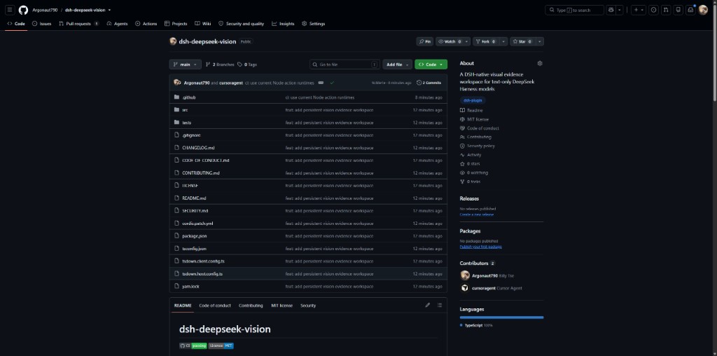Open yarn.lock file
This screenshot has height=356, width=717.
pos(190,287)
